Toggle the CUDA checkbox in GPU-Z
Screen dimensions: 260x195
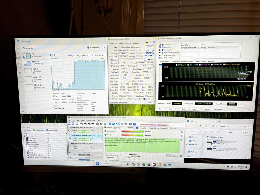coord(128,96)
